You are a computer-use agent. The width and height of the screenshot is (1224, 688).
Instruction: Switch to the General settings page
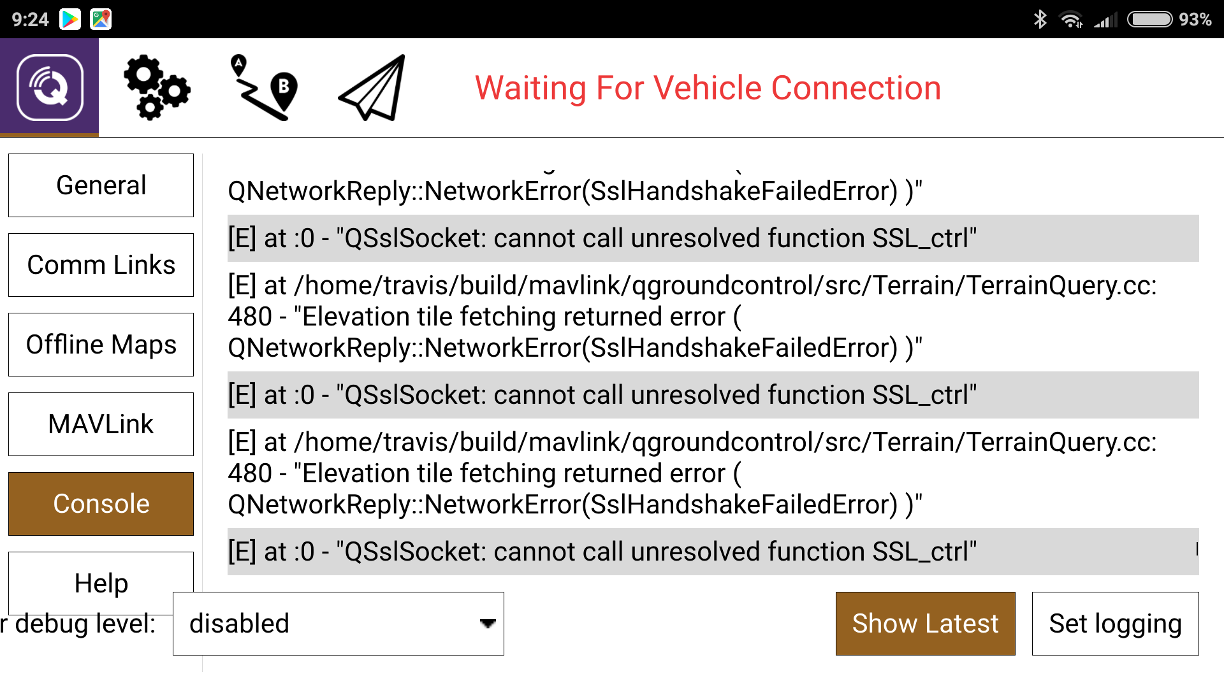click(x=100, y=185)
